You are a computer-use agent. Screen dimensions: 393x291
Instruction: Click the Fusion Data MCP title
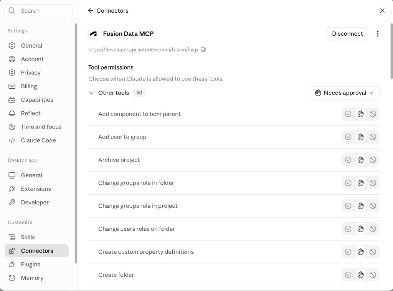click(x=128, y=33)
